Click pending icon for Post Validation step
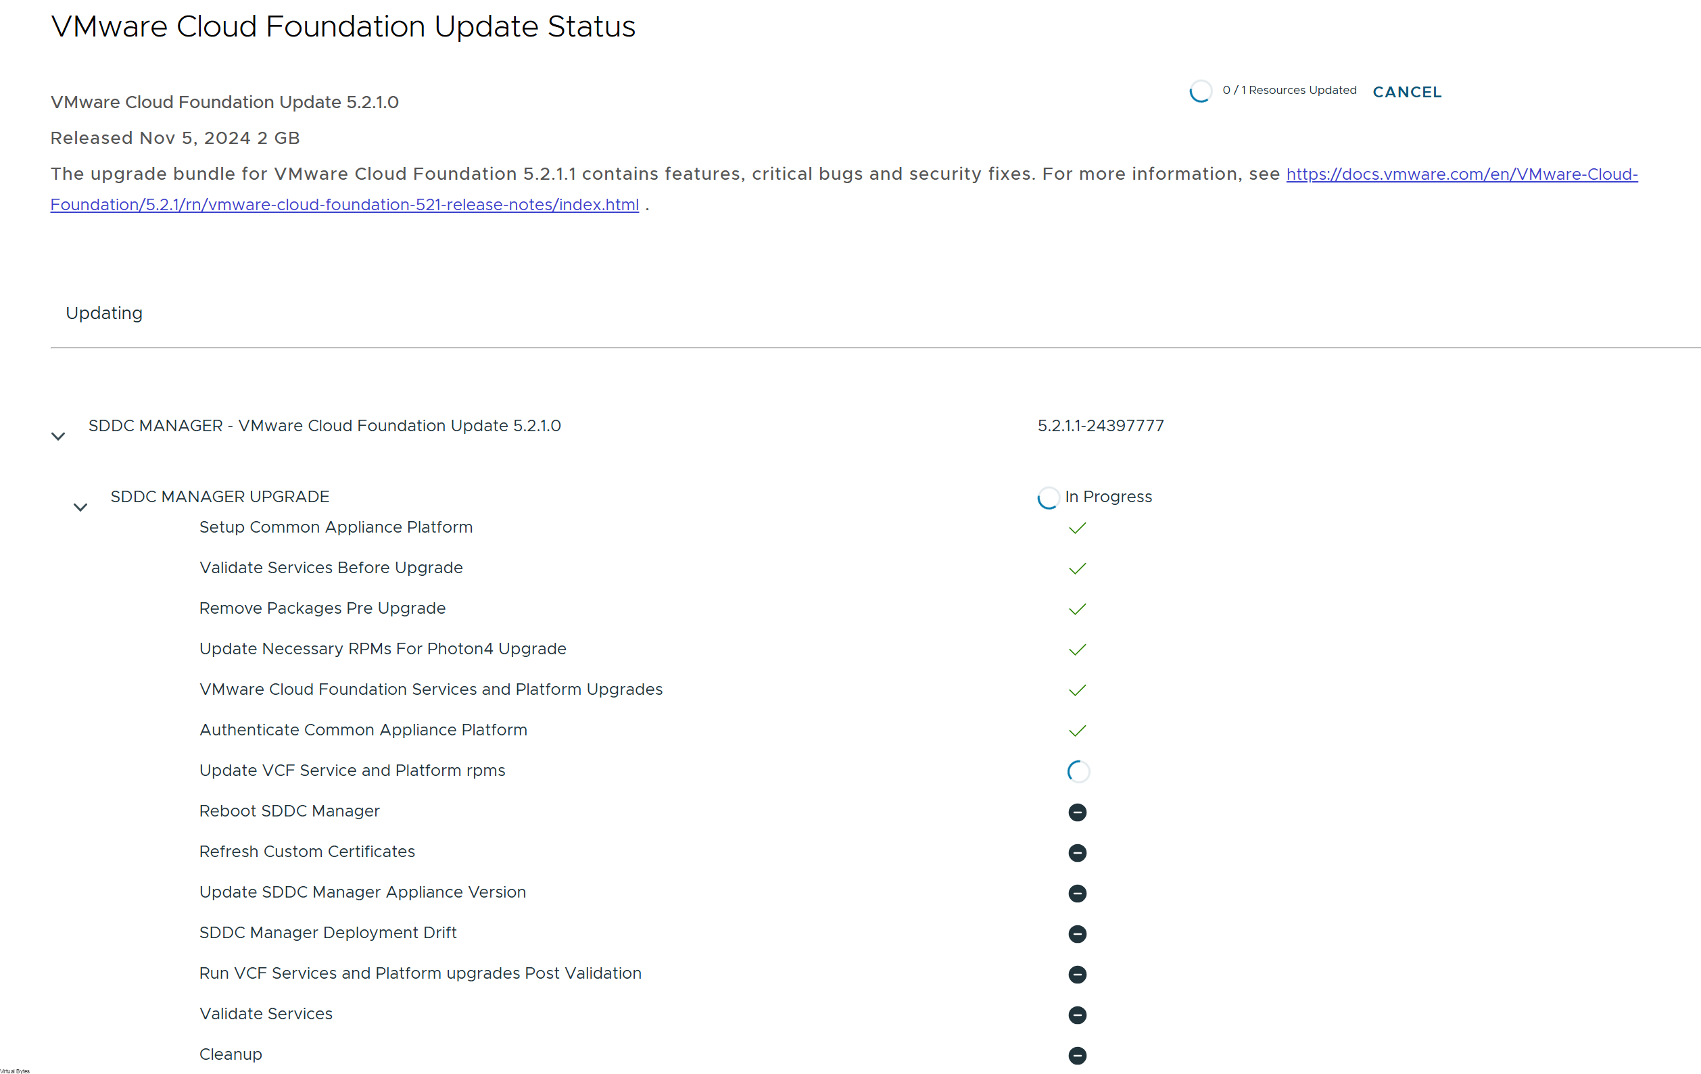This screenshot has width=1701, height=1074. click(1077, 975)
